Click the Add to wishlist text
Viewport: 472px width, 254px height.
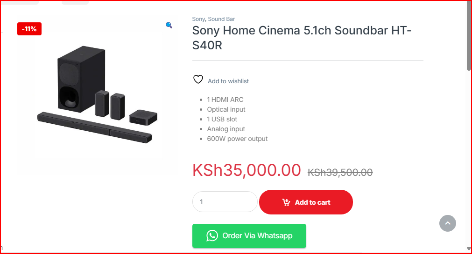coord(228,81)
